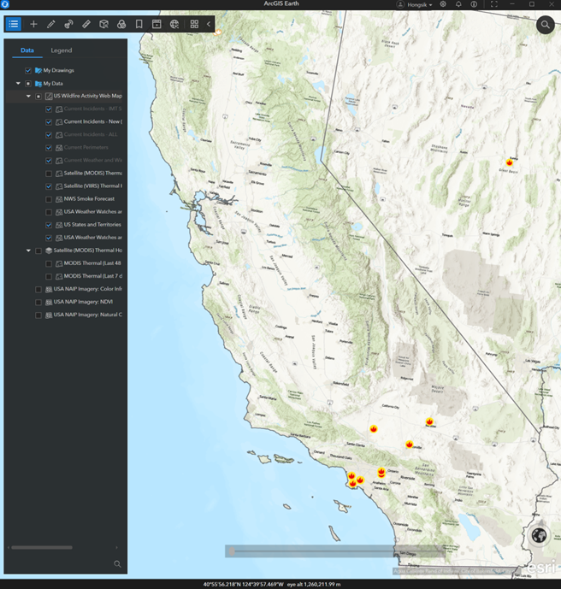Viewport: 561px width, 589px height.
Task: Click the time slider handle at bottom
Action: pyautogui.click(x=232, y=551)
